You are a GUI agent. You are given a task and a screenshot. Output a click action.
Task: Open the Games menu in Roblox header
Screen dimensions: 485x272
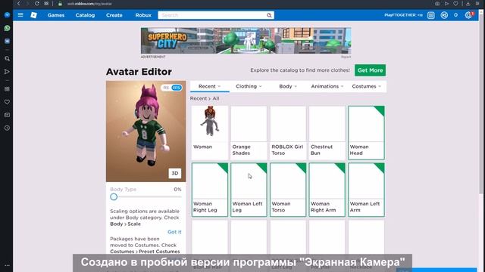coord(56,15)
